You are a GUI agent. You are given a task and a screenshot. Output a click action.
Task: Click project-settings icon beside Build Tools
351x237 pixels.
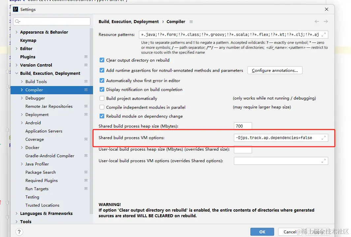[x=86, y=82]
